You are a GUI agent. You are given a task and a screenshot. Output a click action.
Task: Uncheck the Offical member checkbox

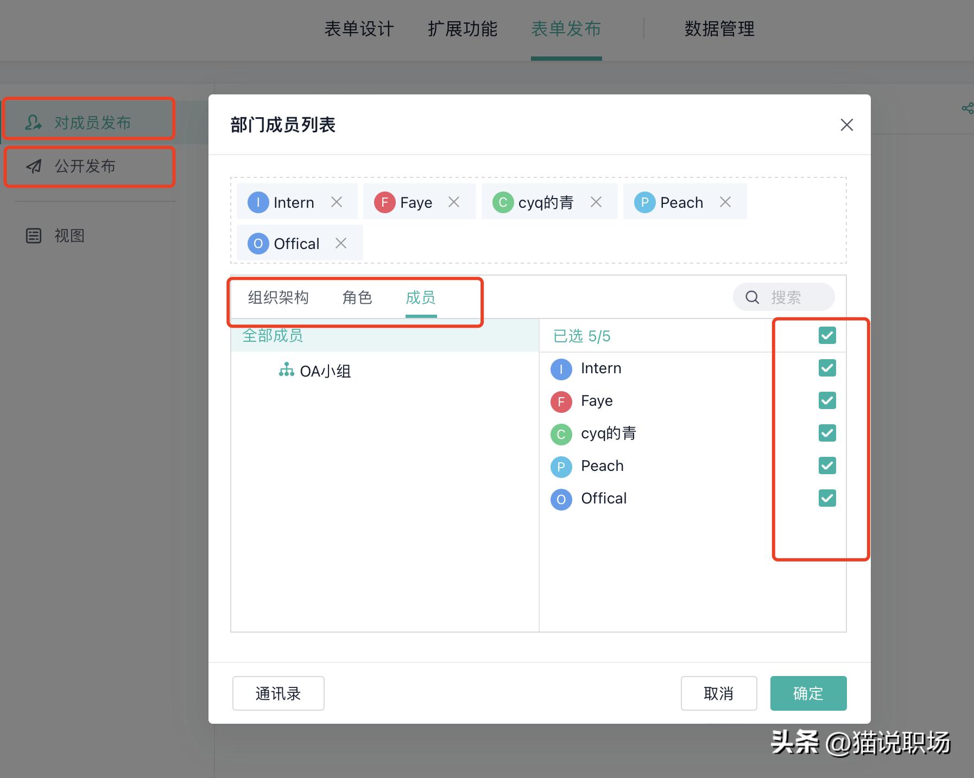click(x=826, y=498)
